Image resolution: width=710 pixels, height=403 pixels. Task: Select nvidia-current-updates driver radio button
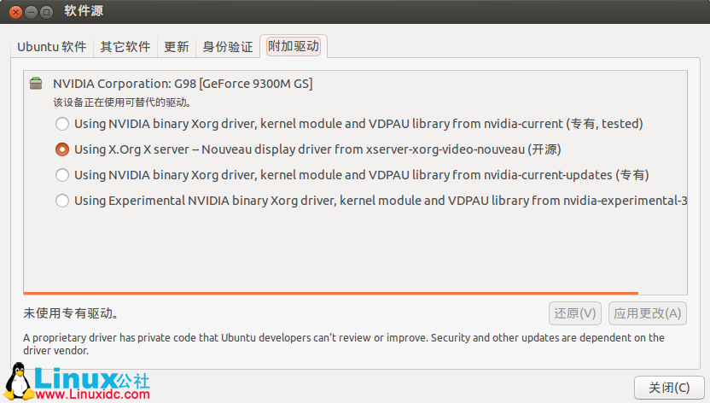(62, 175)
